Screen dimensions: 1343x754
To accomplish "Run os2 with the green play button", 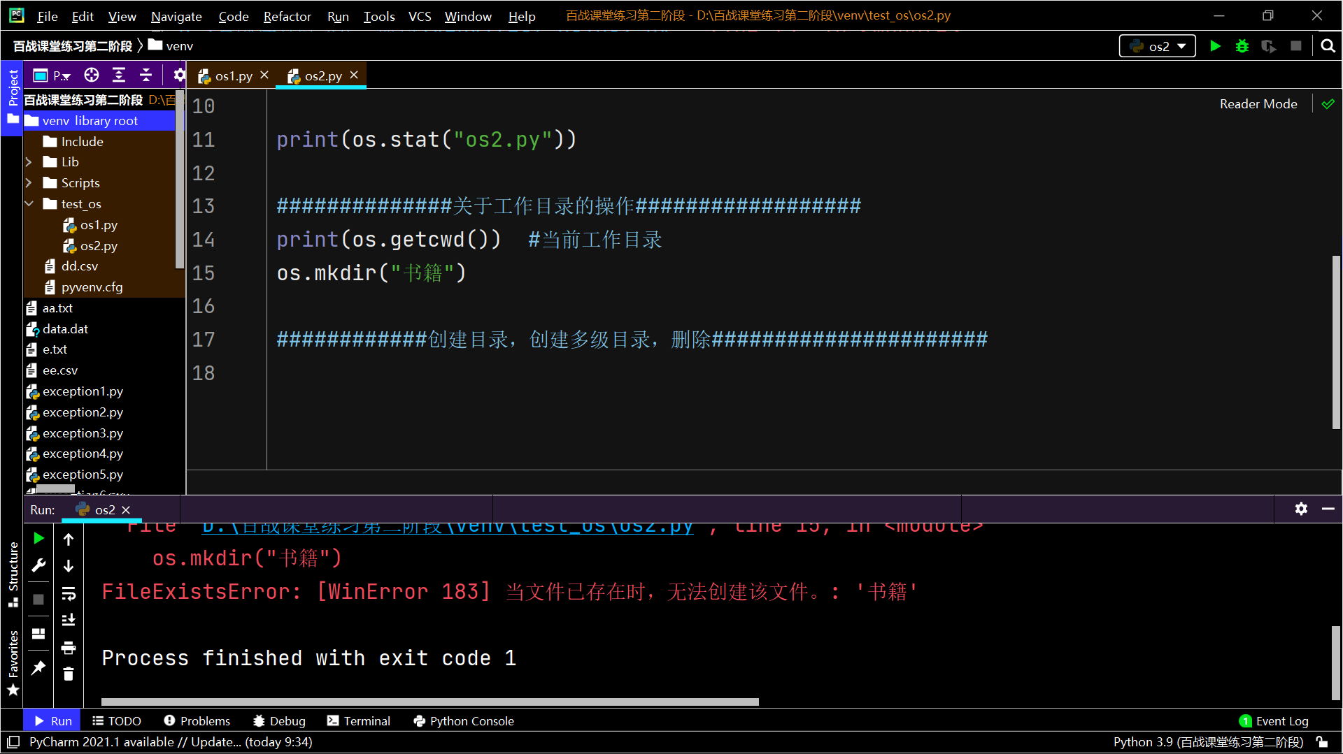I will pyautogui.click(x=1215, y=46).
